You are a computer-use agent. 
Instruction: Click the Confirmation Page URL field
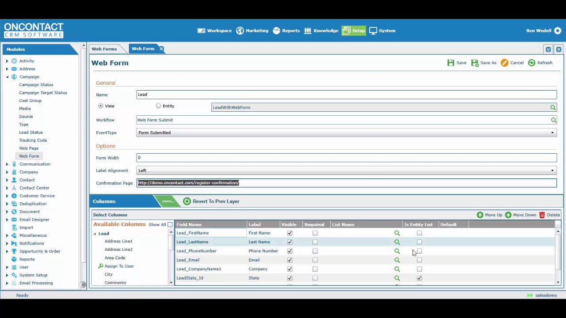point(347,183)
